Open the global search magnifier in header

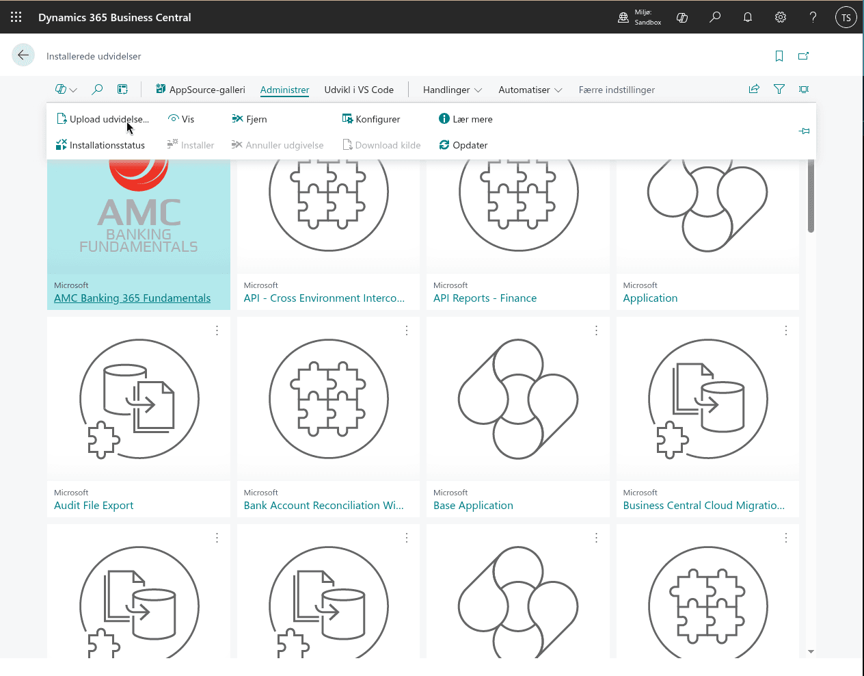715,17
